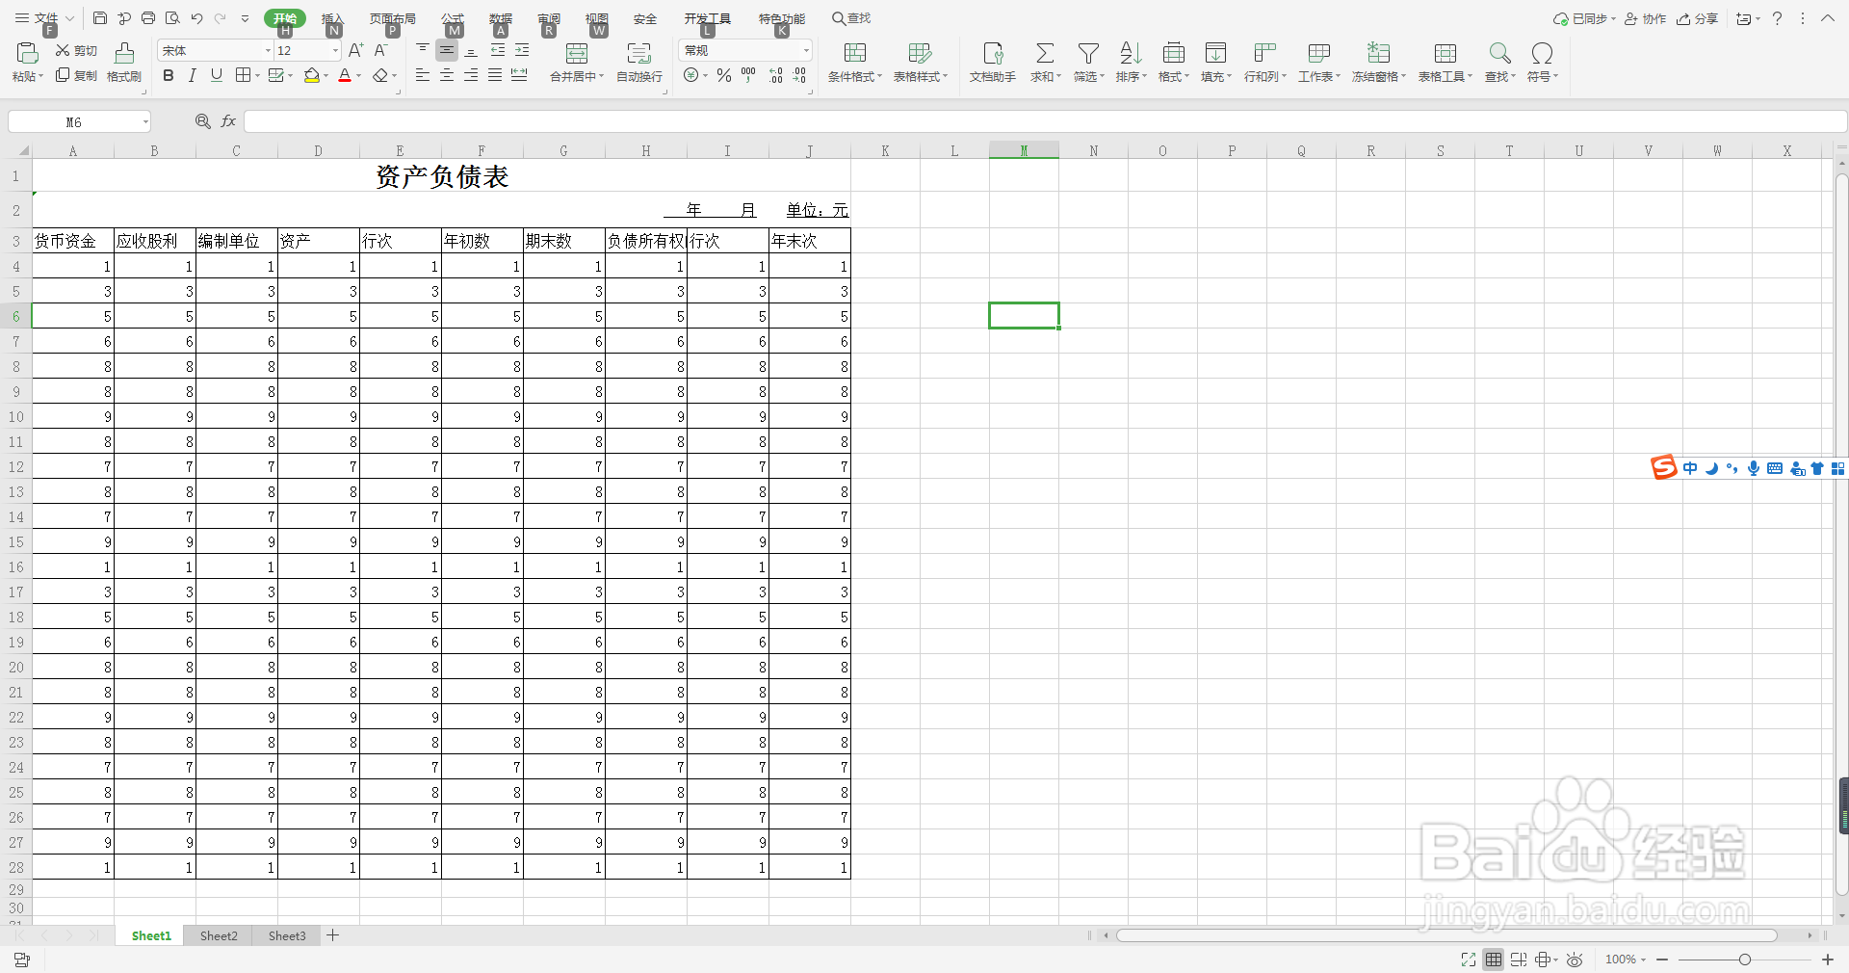Image resolution: width=1849 pixels, height=973 pixels.
Task: Click the 查找 search button in menu bar
Action: click(x=851, y=18)
